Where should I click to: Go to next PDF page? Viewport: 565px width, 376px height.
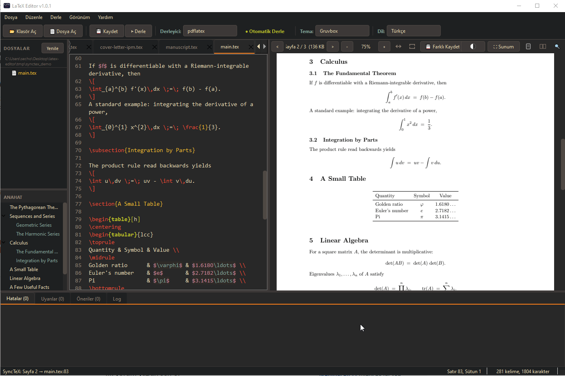(x=332, y=47)
